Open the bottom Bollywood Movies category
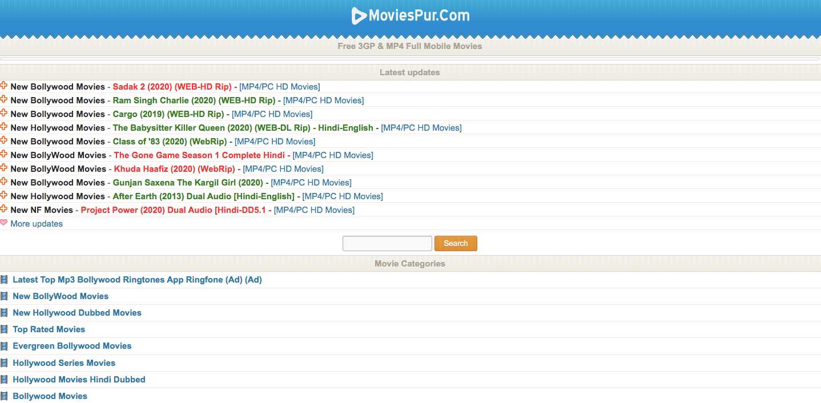Screen dimensions: 821x403 pyautogui.click(x=50, y=396)
